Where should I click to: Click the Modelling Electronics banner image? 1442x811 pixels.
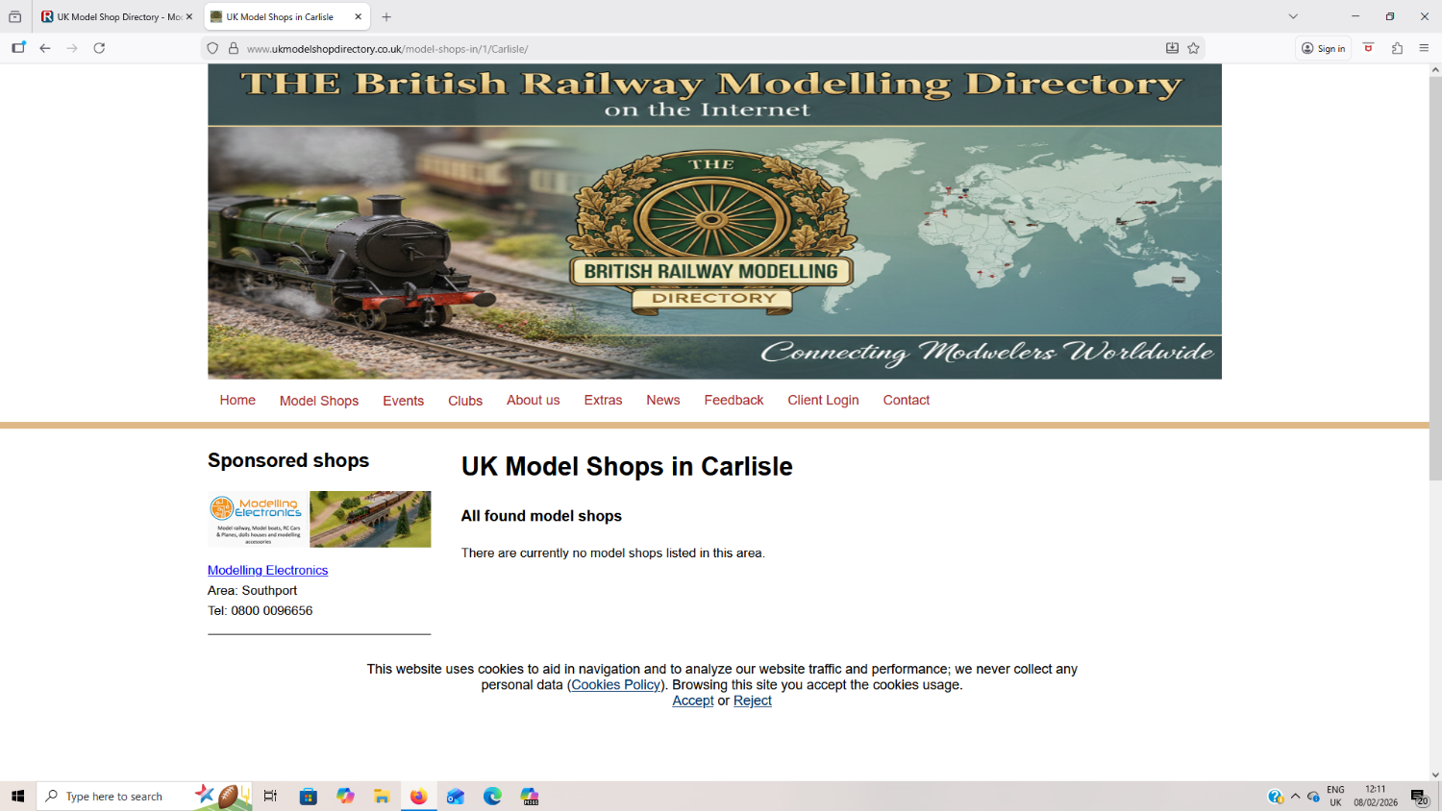click(319, 519)
